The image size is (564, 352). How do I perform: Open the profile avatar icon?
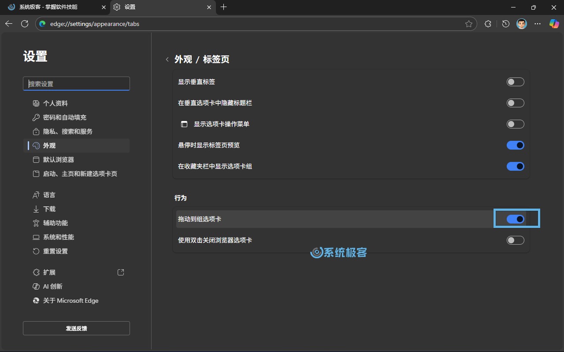[x=521, y=24]
